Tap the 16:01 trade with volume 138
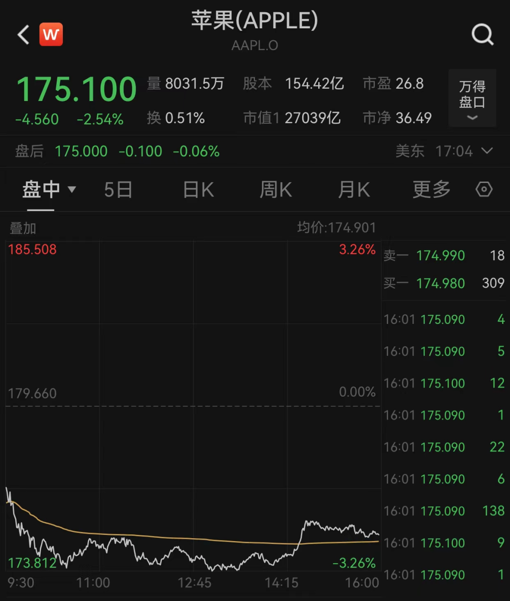This screenshot has width=510, height=601. [444, 511]
